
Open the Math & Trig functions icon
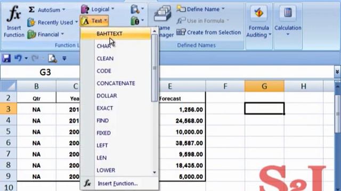[x=135, y=21]
